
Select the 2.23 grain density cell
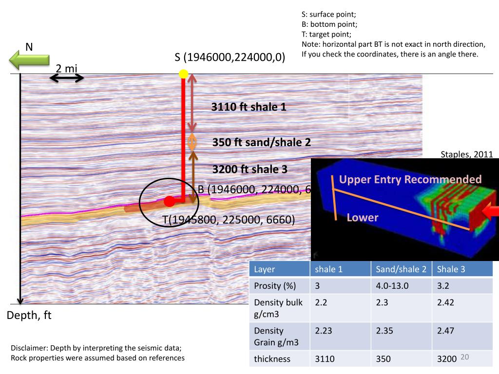coord(341,336)
